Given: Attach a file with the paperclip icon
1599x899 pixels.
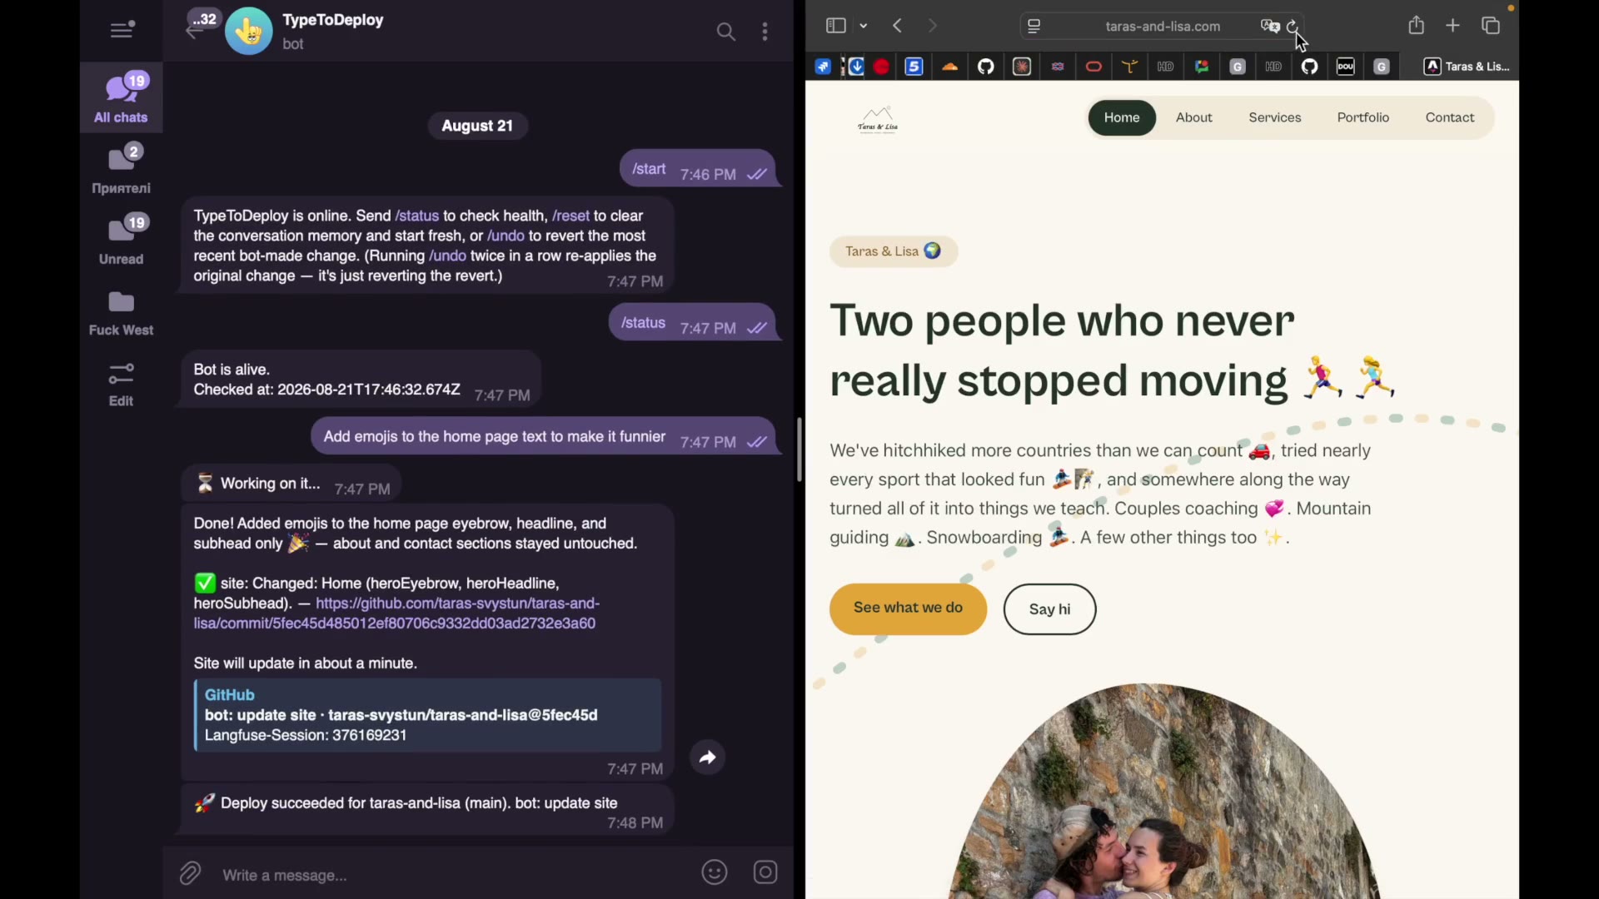Looking at the screenshot, I should click(190, 873).
